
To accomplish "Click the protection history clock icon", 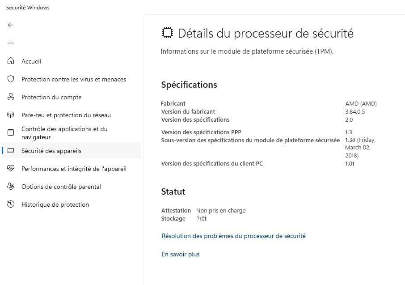I will pos(11,204).
